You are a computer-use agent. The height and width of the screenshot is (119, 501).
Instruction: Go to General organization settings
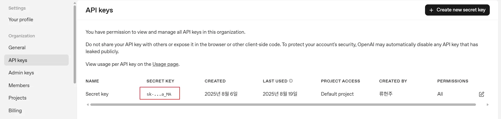point(17,48)
